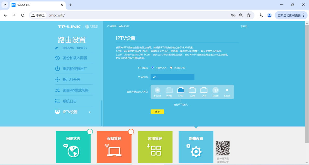Open the browser tab search dropdown
Image resolution: width=309 pixels, height=165 pixels.
tap(5, 5)
